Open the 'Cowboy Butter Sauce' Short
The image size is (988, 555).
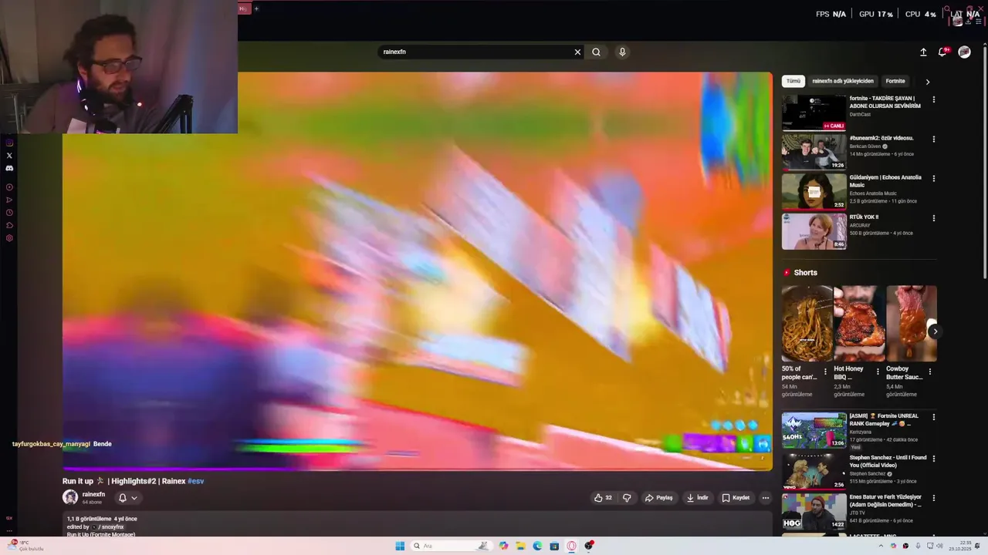(912, 324)
